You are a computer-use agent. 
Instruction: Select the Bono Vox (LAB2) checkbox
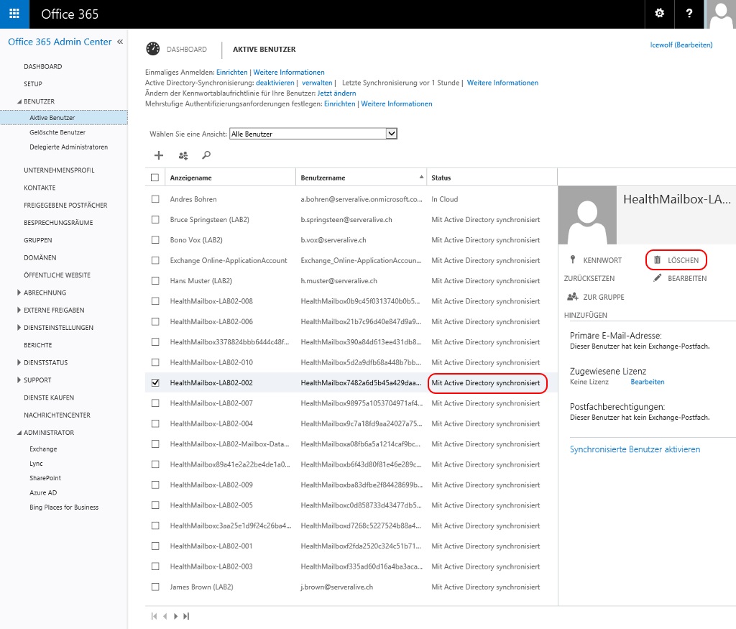155,240
